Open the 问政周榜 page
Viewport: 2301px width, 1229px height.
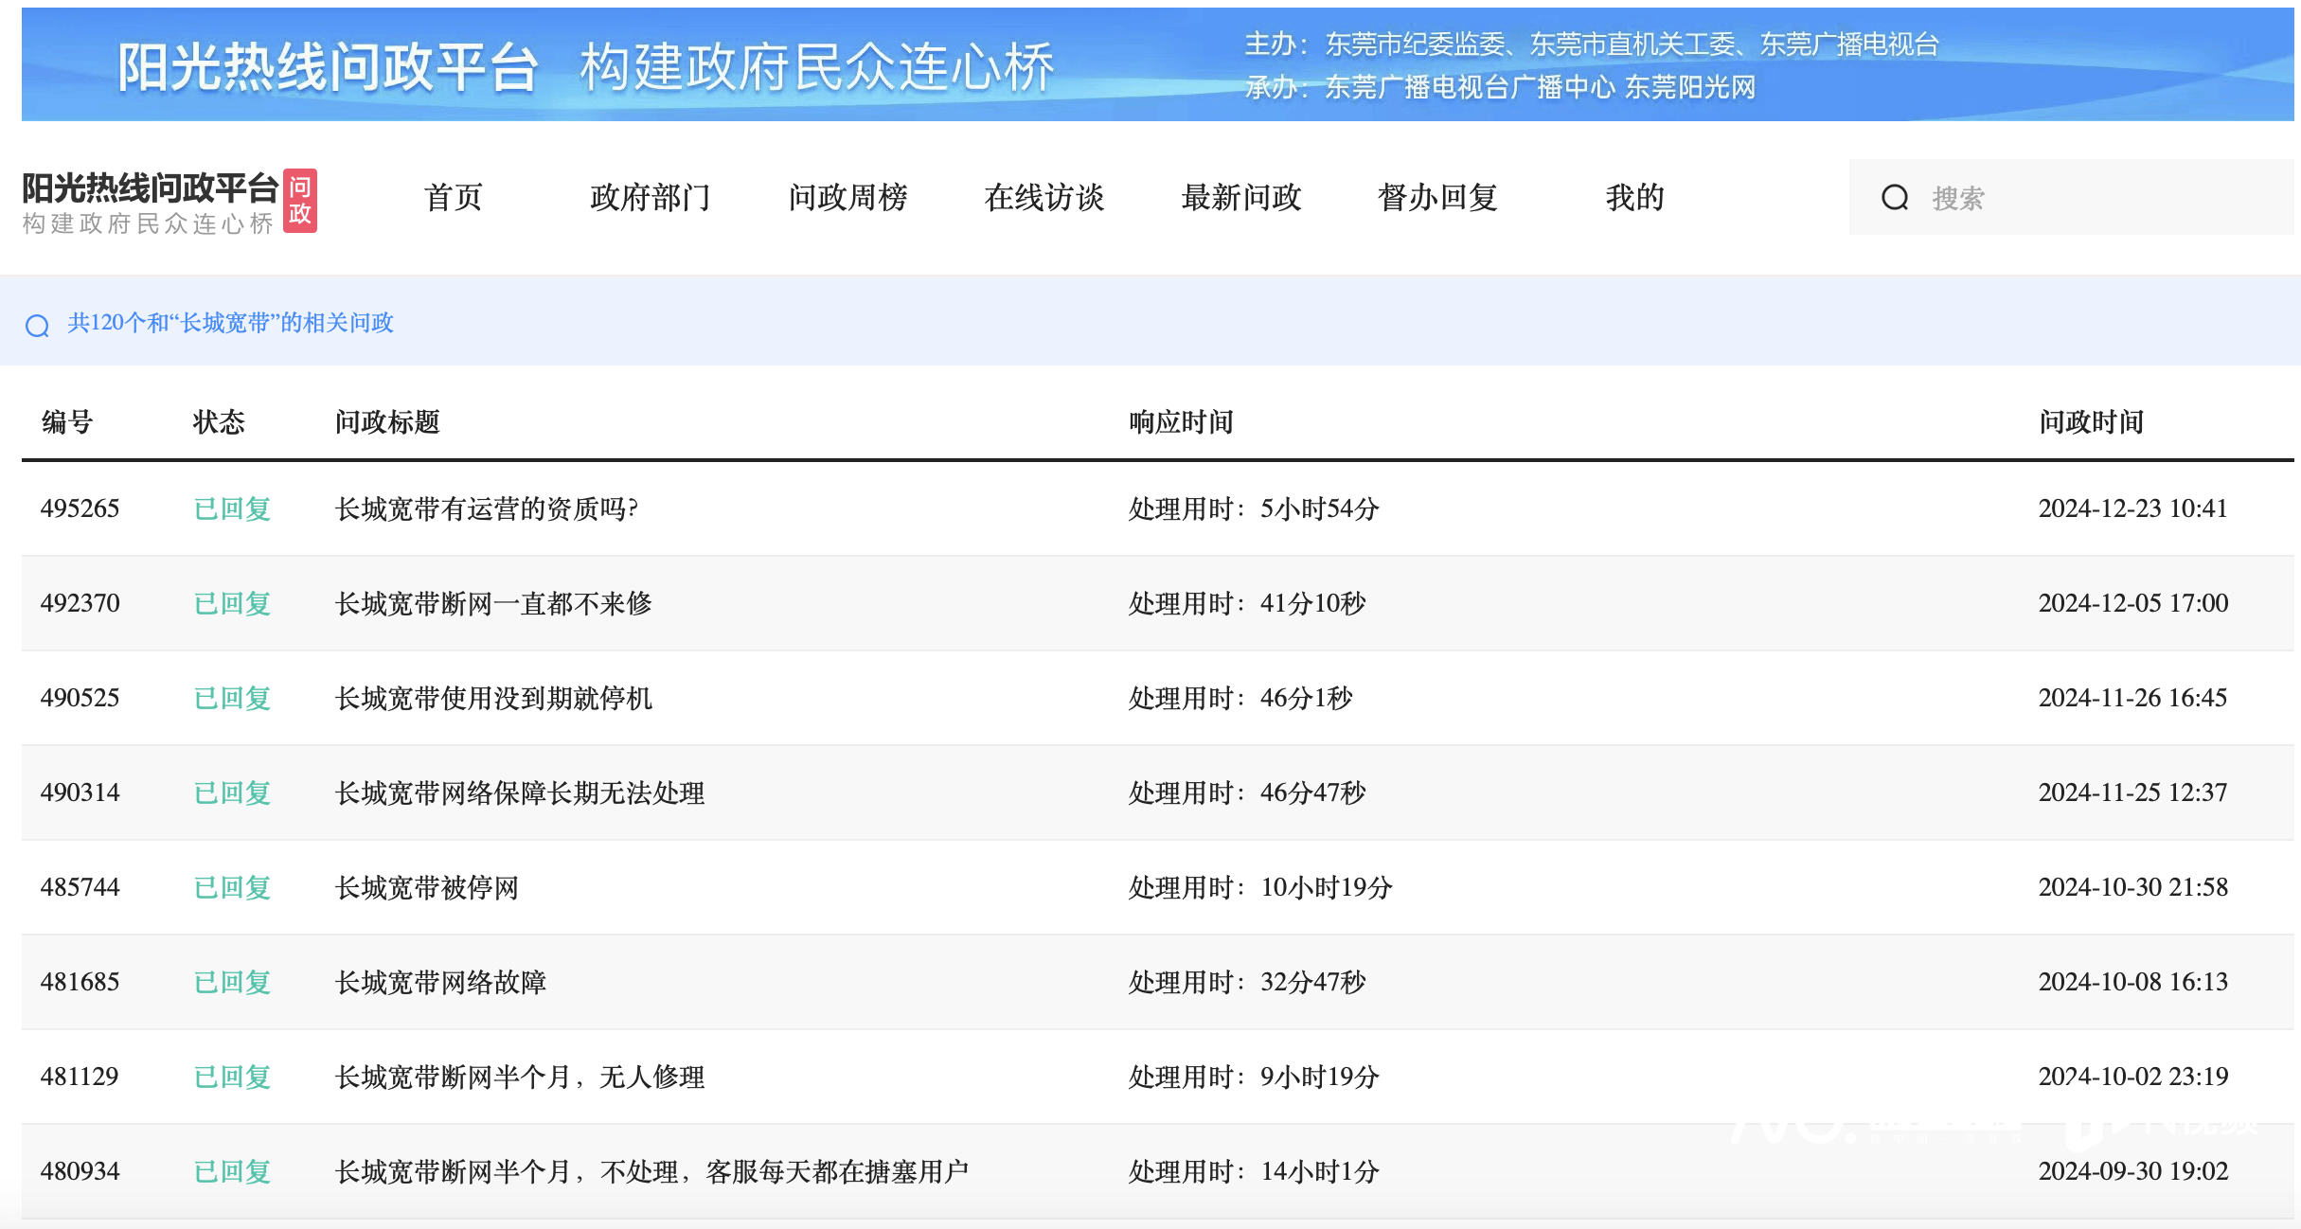[848, 198]
